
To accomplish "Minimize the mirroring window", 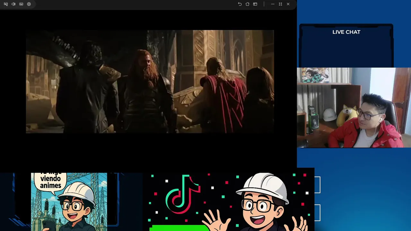I will coord(273,4).
